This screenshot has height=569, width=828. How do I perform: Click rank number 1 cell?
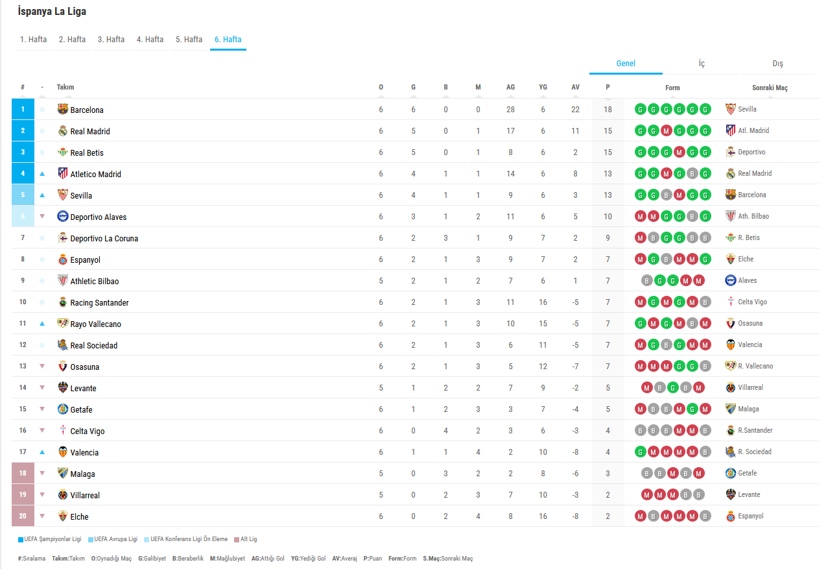(23, 109)
